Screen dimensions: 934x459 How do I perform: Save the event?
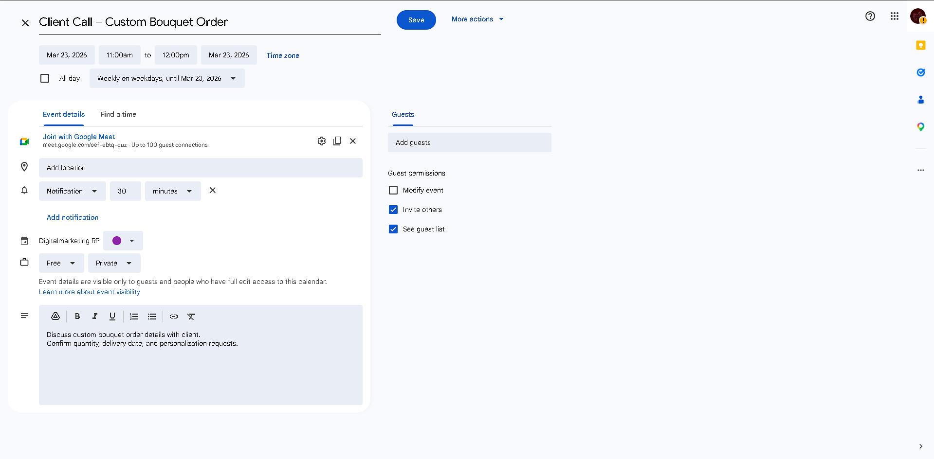[416, 20]
